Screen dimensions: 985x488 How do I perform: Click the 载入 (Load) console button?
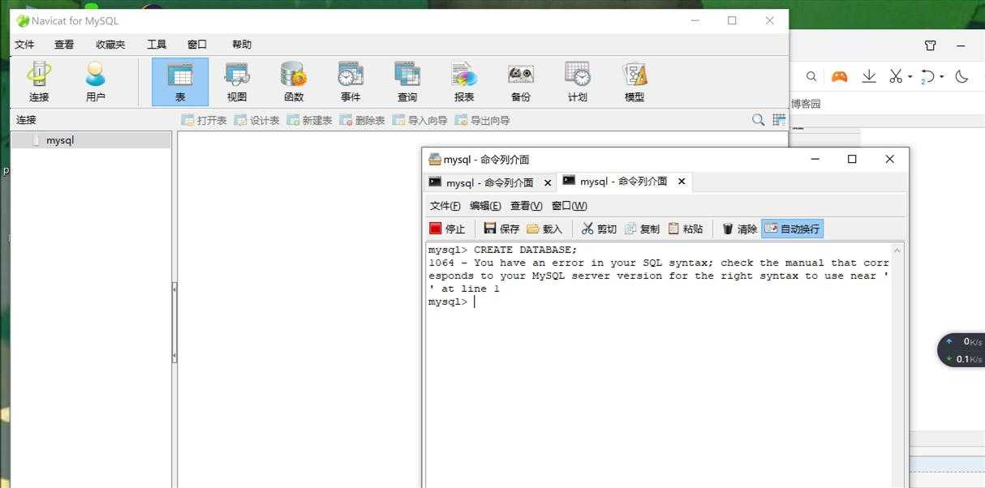(x=544, y=229)
